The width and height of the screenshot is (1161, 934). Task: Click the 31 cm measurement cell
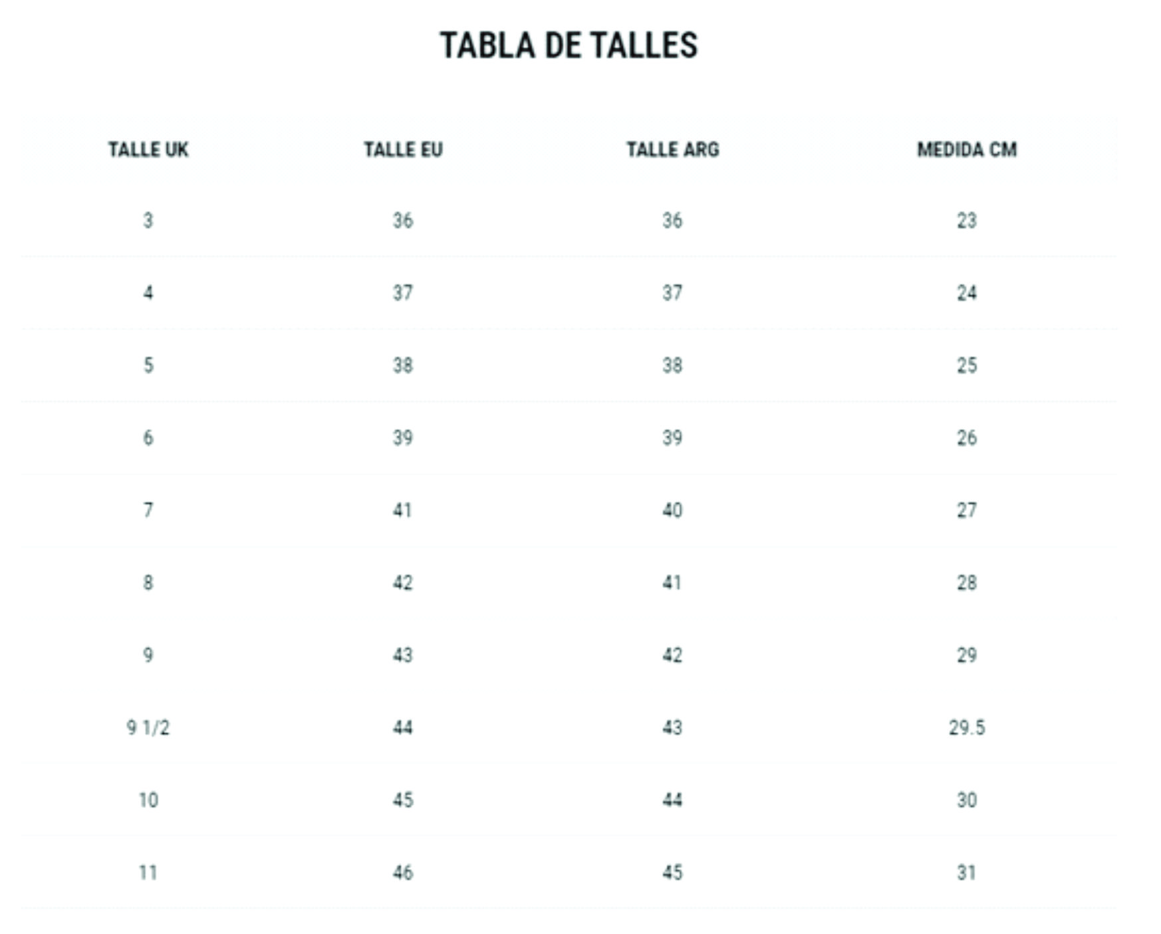[967, 873]
